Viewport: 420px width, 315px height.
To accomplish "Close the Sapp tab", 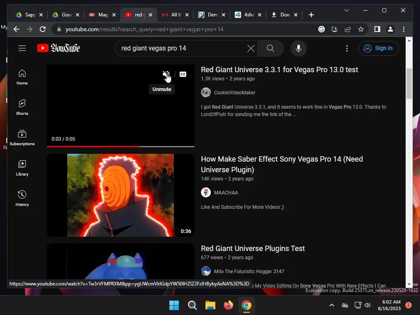I will pyautogui.click(x=41, y=15).
